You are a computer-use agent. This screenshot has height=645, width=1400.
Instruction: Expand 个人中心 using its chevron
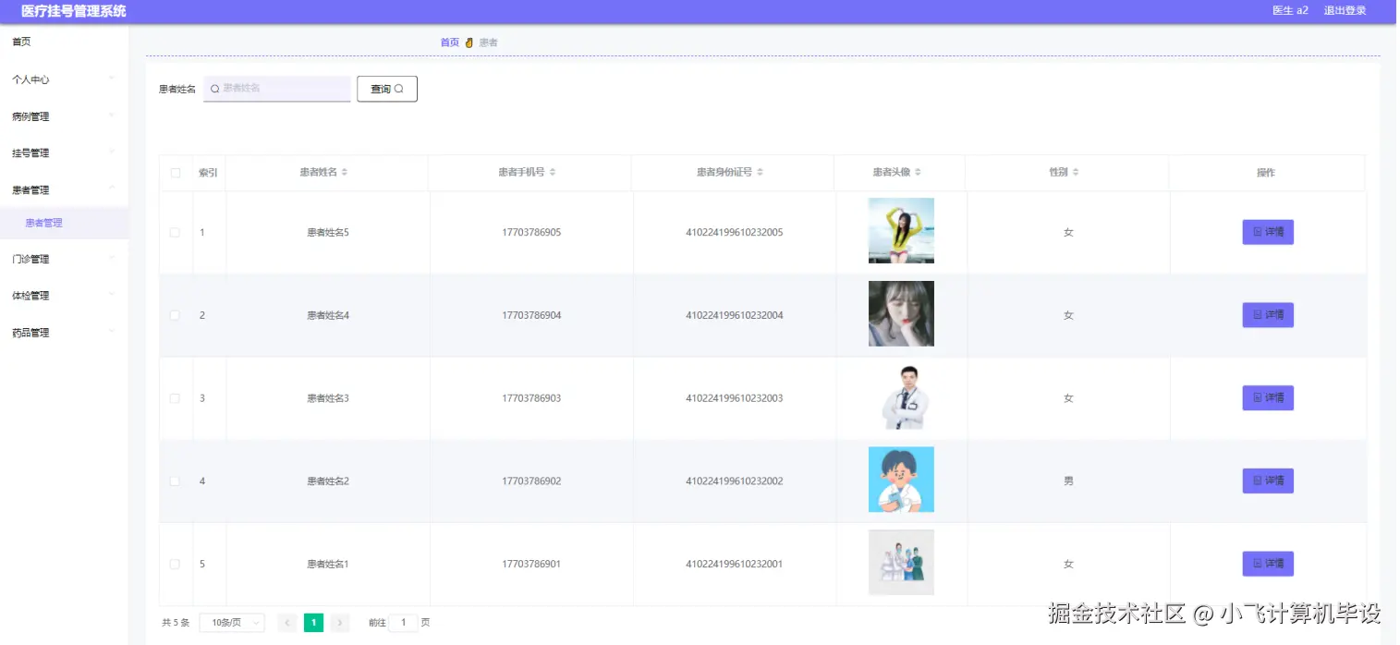(112, 79)
